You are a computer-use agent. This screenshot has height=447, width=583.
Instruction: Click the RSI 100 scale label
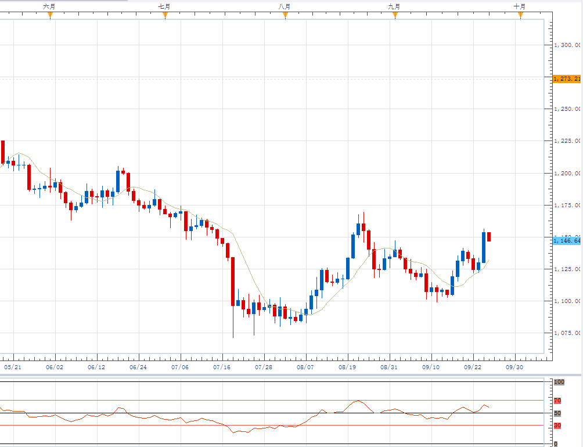(559, 382)
